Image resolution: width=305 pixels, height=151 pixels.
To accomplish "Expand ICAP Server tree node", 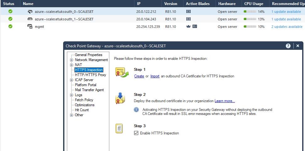I will (x=71, y=80).
